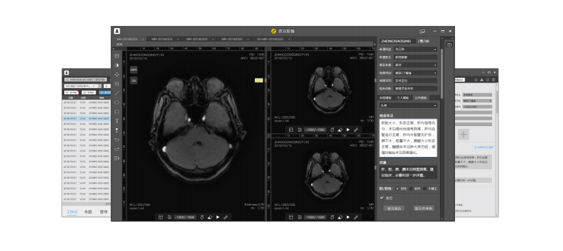
Task: Click the 3/21 slice position marker
Action: pos(259,80)
